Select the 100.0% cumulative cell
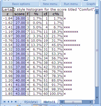The image size is (101, 106). 56,93
